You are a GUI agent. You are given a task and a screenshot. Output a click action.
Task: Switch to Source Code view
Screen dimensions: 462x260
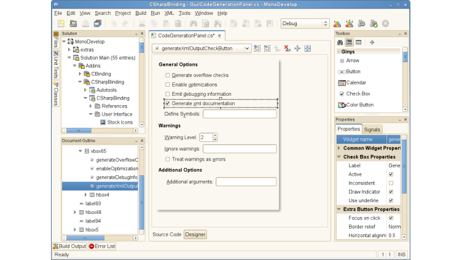(166, 235)
